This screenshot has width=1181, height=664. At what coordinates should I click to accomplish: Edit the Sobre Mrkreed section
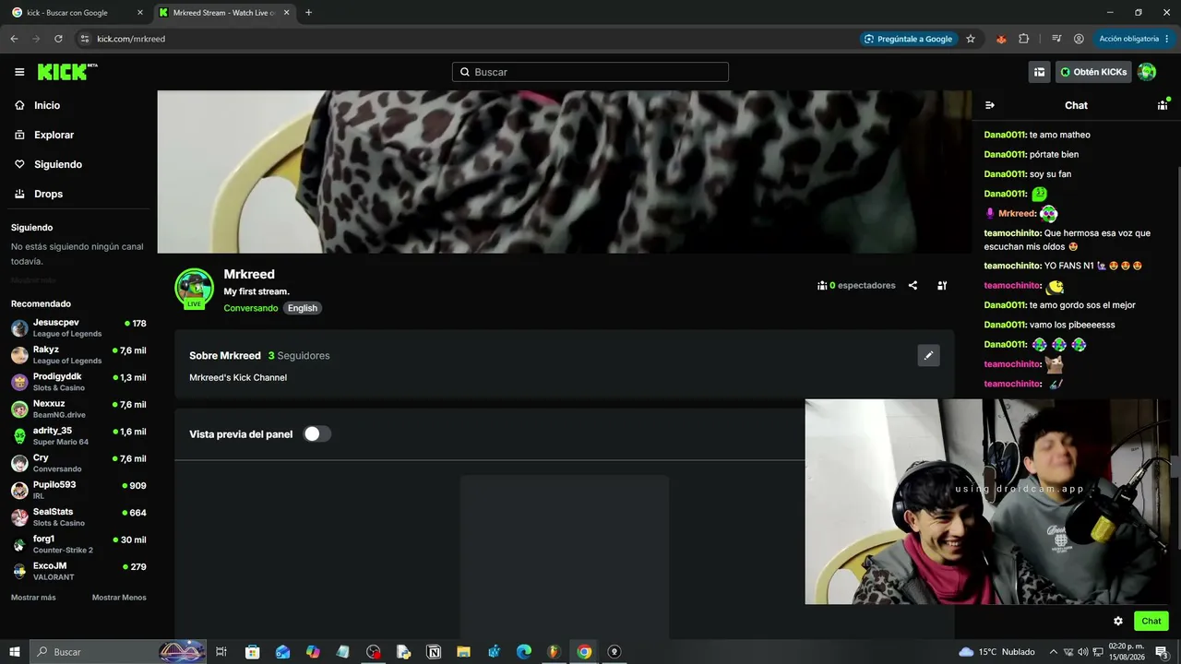pyautogui.click(x=929, y=355)
